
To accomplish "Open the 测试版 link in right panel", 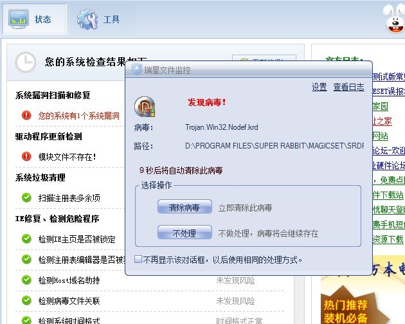I will 389,76.
